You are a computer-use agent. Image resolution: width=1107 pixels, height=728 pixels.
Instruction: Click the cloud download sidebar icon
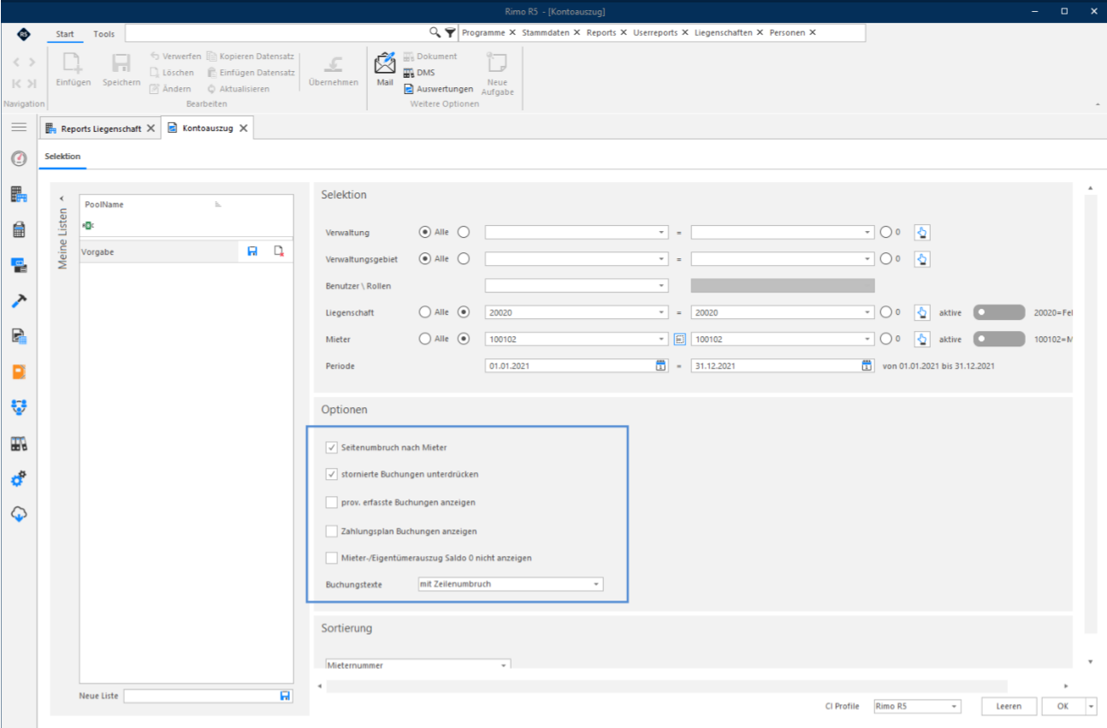pyautogui.click(x=19, y=514)
